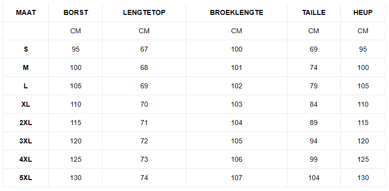Select taille value 69 for S
The image size is (389, 191).
[x=314, y=50]
